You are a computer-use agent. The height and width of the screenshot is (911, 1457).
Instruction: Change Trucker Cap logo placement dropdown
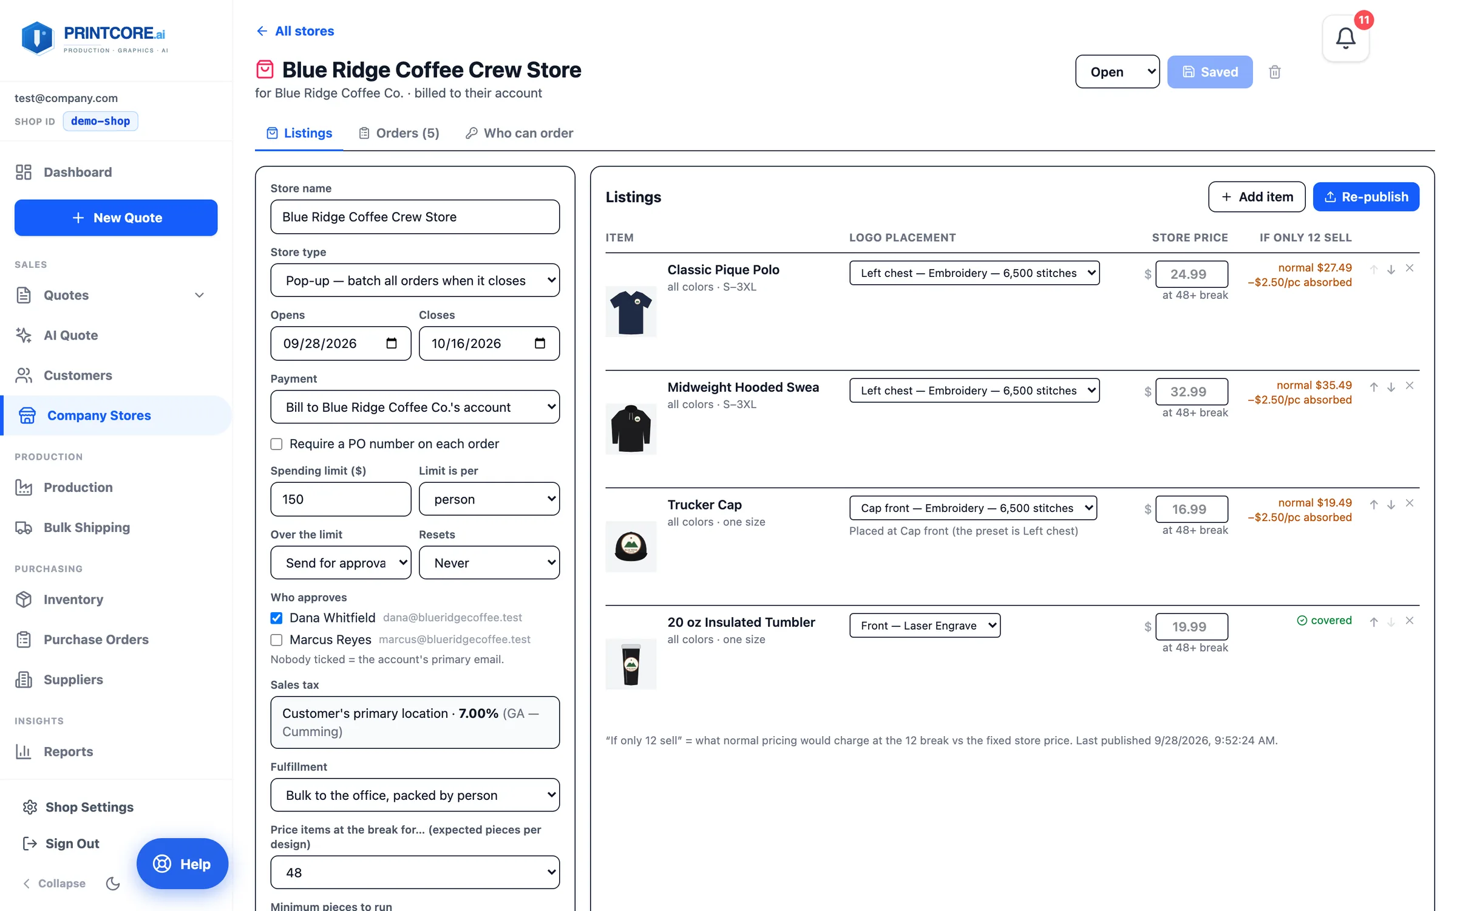pyautogui.click(x=973, y=508)
